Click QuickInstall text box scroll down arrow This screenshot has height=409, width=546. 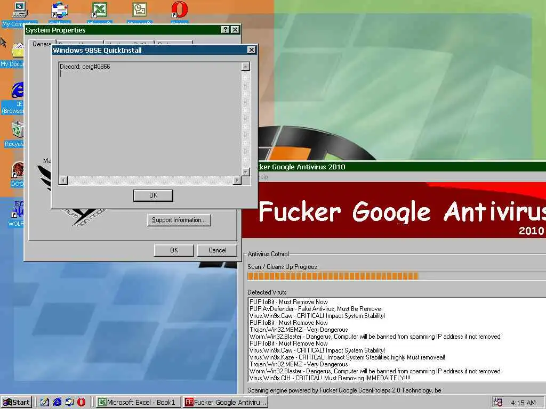coord(245,172)
